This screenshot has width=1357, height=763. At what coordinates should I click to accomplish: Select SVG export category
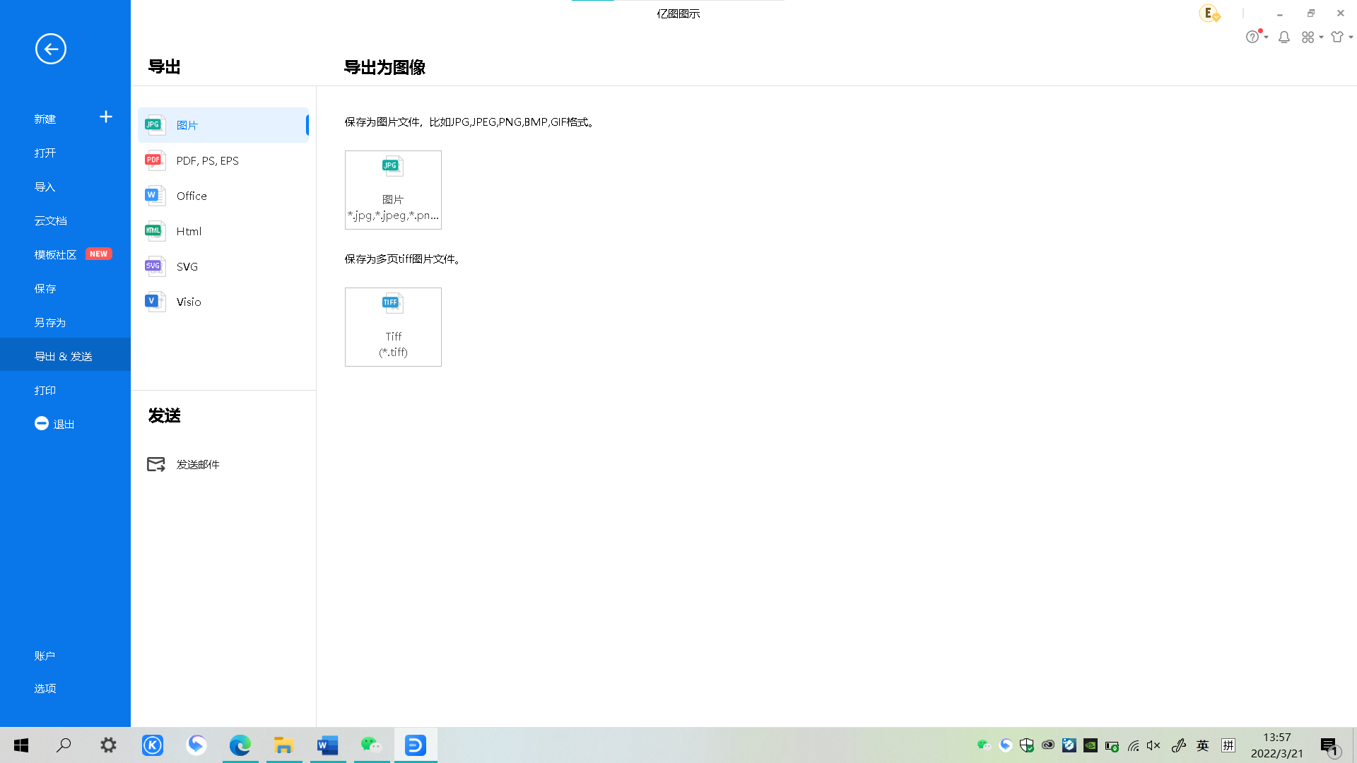[x=223, y=266]
